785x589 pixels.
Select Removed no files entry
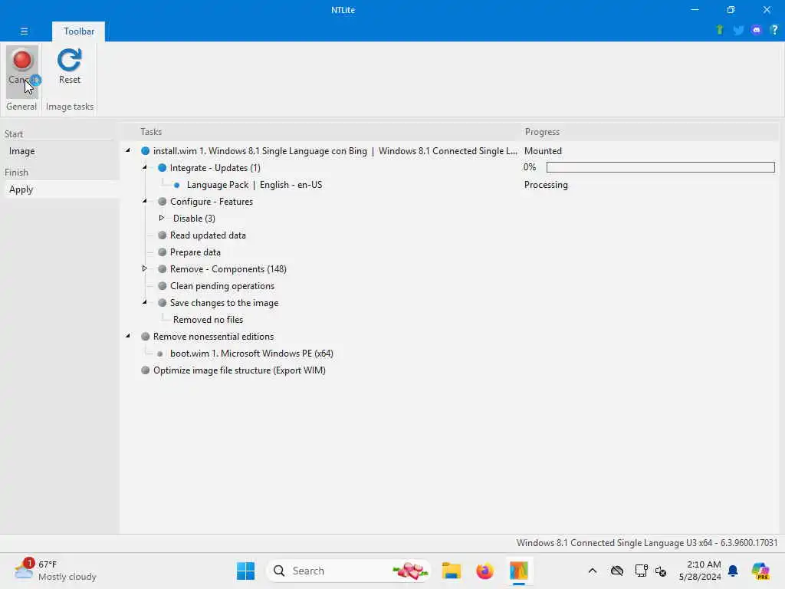209,320
